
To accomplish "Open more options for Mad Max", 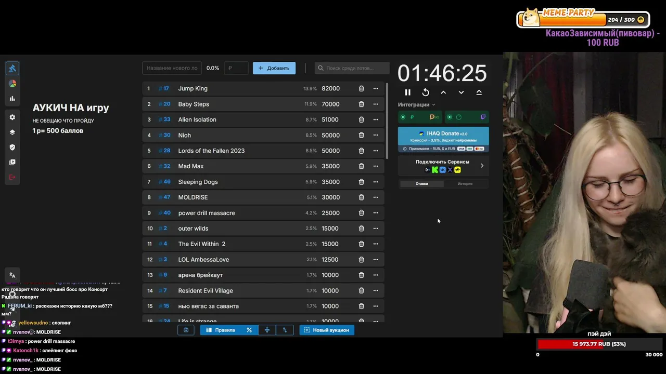I will click(376, 166).
